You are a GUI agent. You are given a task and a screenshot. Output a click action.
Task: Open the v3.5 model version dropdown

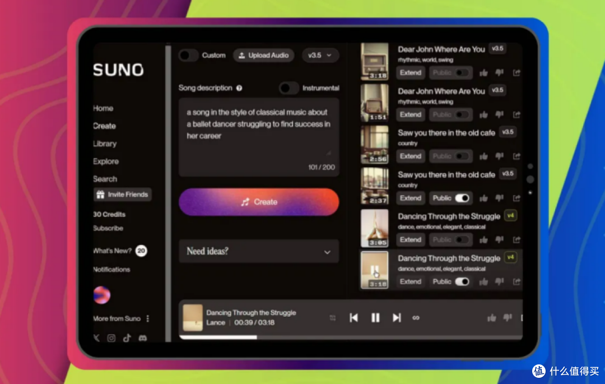320,55
